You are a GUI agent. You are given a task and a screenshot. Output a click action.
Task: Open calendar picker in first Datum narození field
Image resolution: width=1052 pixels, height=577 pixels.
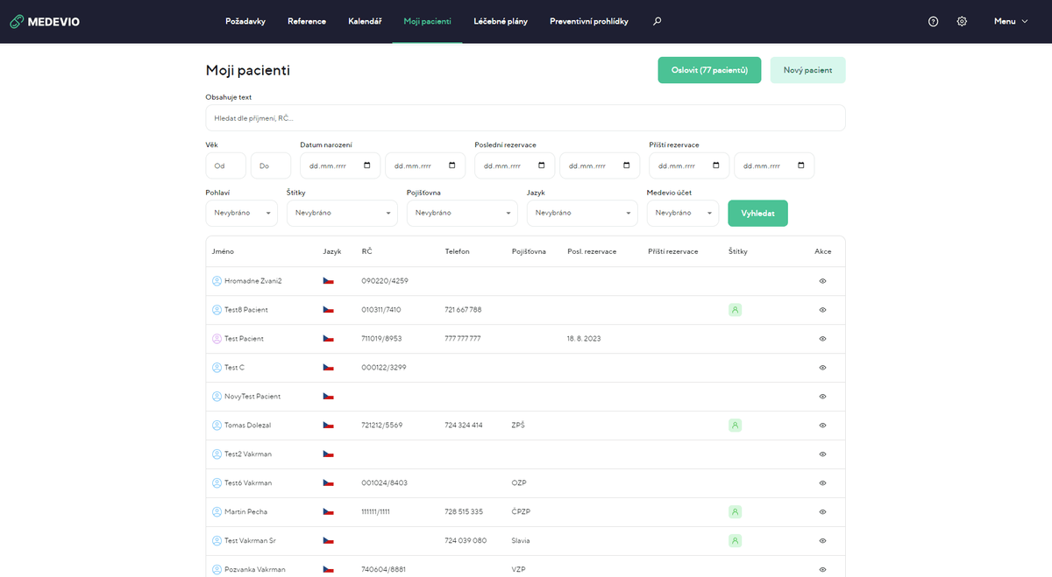click(366, 165)
